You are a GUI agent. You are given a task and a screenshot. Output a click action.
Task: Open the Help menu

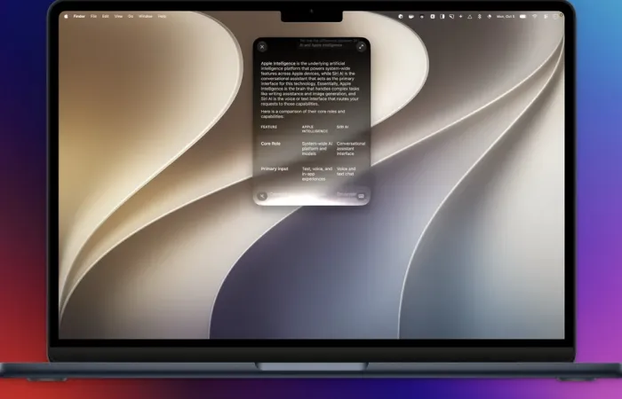click(x=162, y=16)
